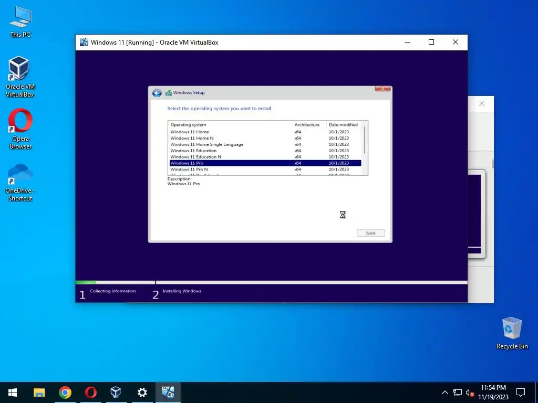Viewport: 538px width, 403px height.
Task: Open the notification center icon
Action: pos(521,393)
